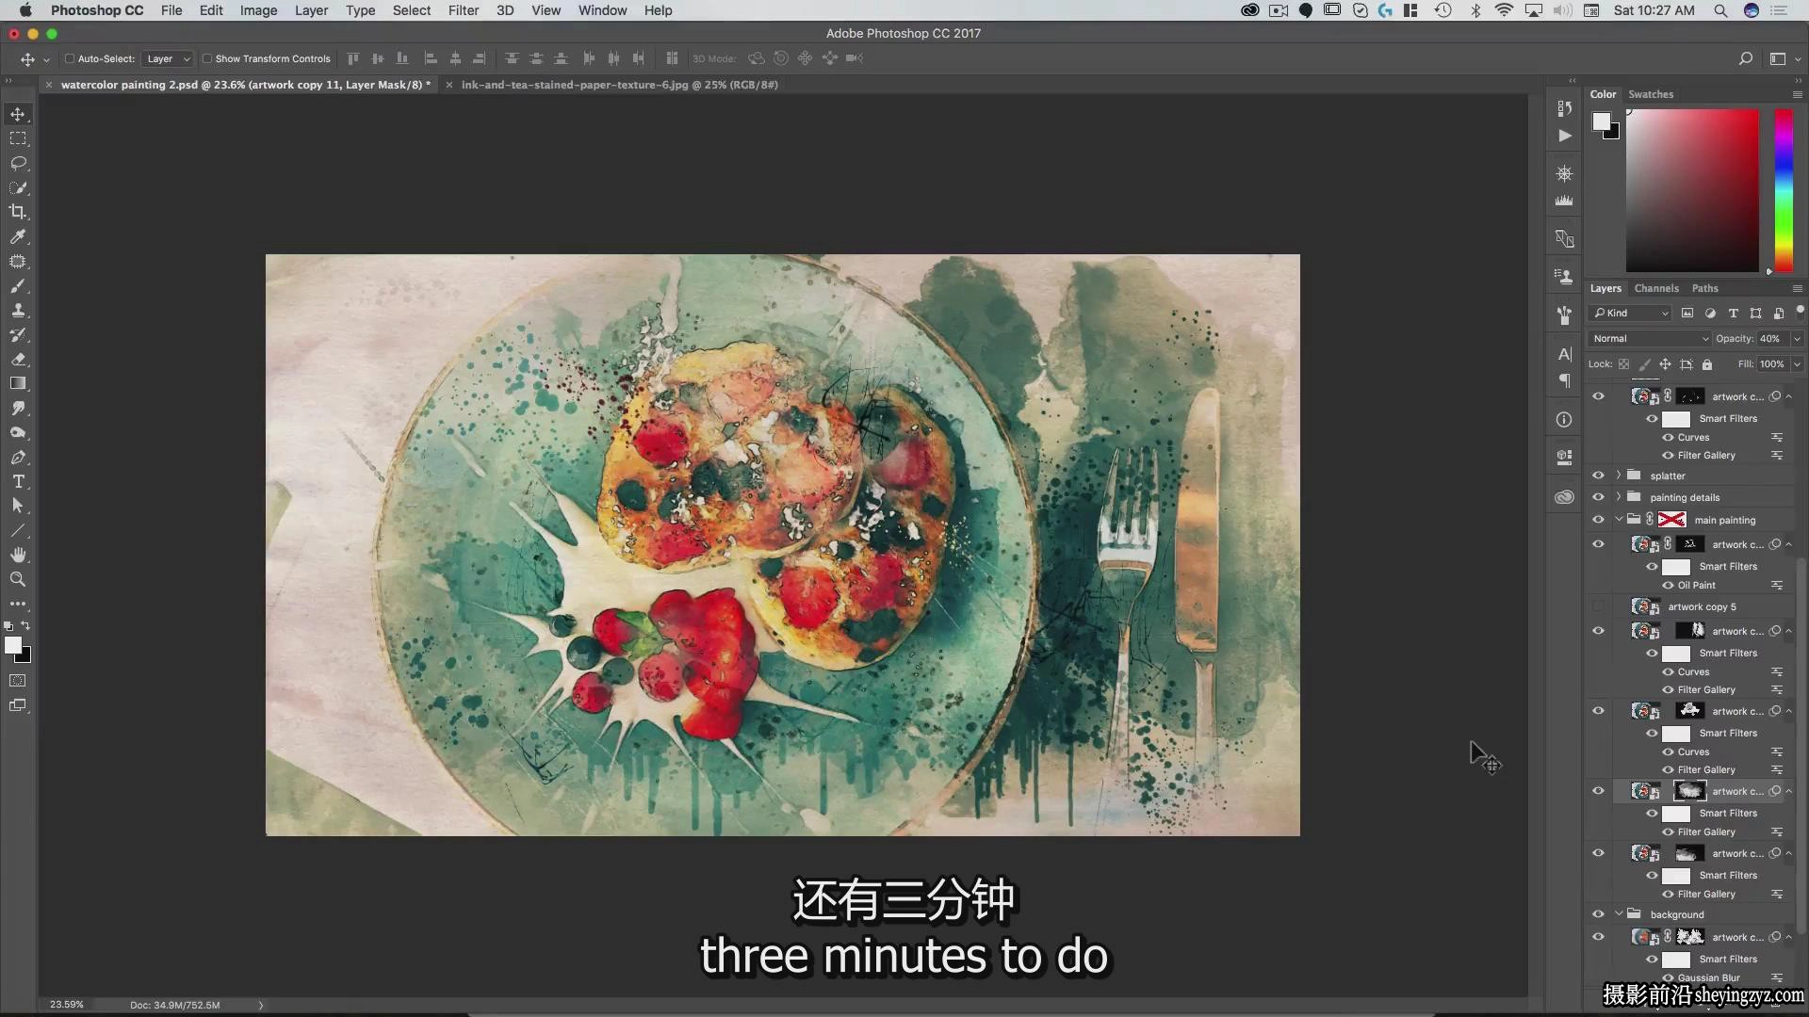
Task: Select the Move tool
Action: pos(18,114)
